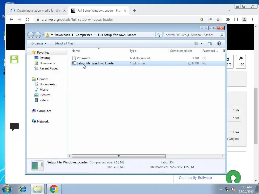This screenshot has height=194, width=259.
Task: Open Windows Explorer taskbar icon
Action: pyautogui.click(x=37, y=189)
